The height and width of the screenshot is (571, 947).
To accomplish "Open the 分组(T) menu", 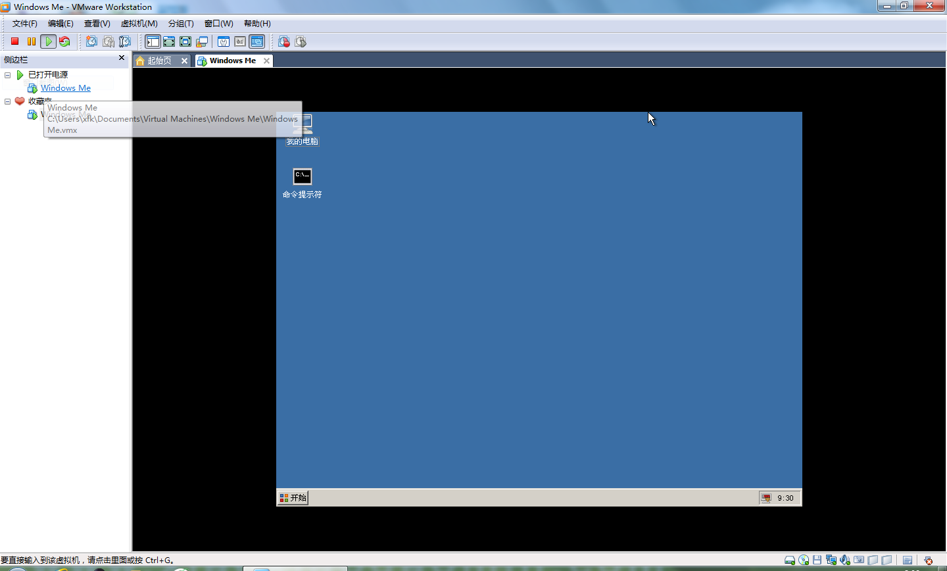I will (181, 24).
